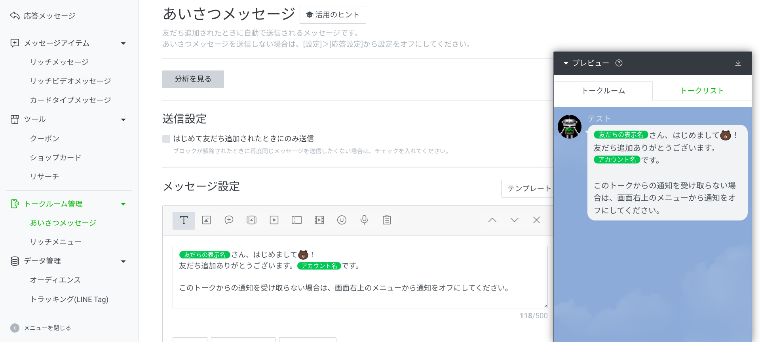
Task: Select the rich message type icon
Action: click(251, 220)
